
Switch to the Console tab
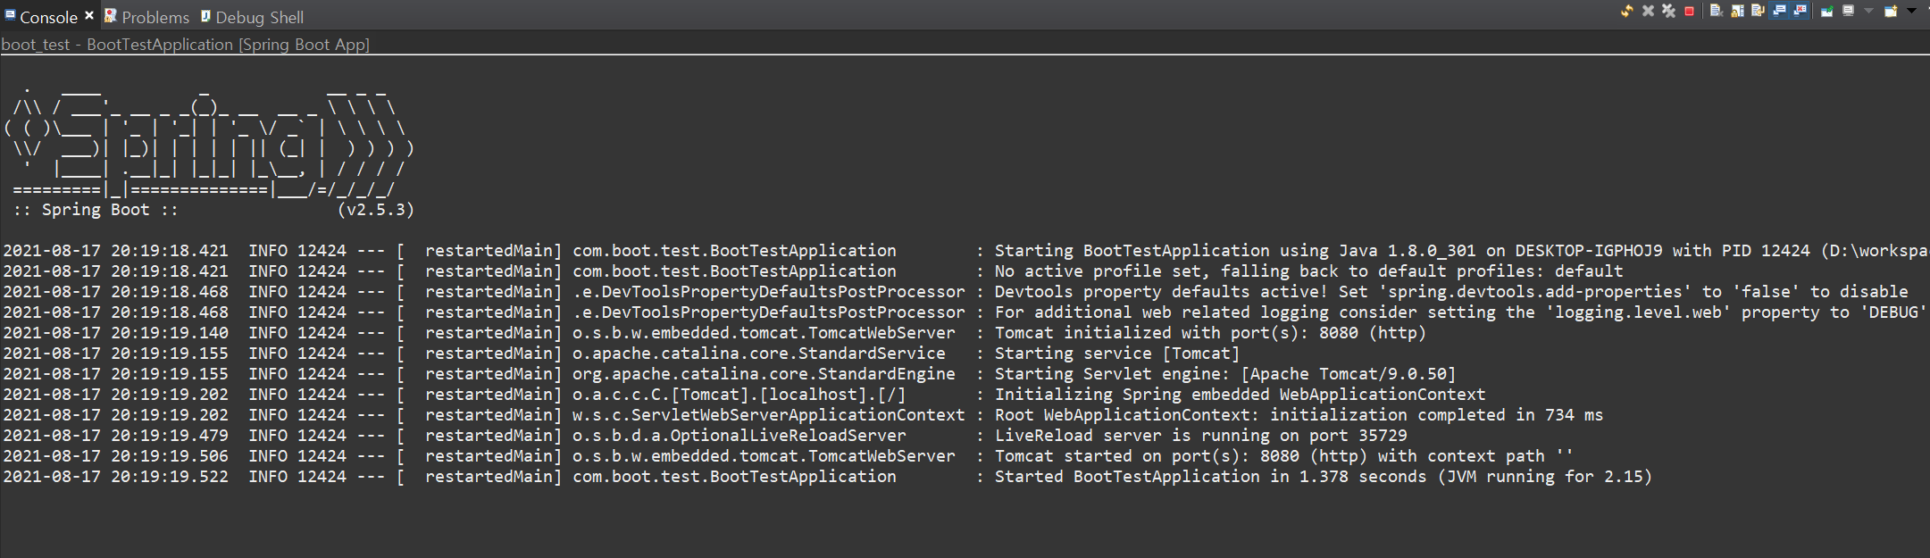[x=49, y=17]
